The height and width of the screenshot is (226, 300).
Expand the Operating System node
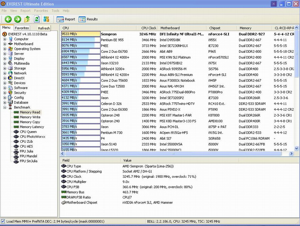tap(5, 49)
